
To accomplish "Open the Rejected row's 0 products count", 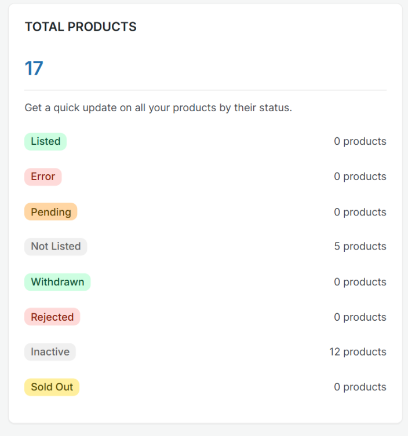I will (359, 317).
